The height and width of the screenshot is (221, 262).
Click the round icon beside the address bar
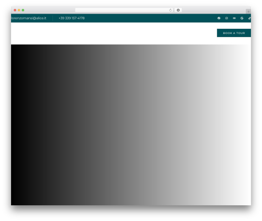178,10
